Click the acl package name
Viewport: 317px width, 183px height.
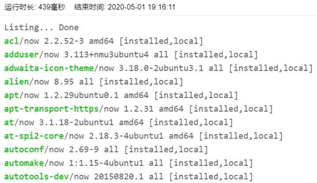tap(12, 41)
